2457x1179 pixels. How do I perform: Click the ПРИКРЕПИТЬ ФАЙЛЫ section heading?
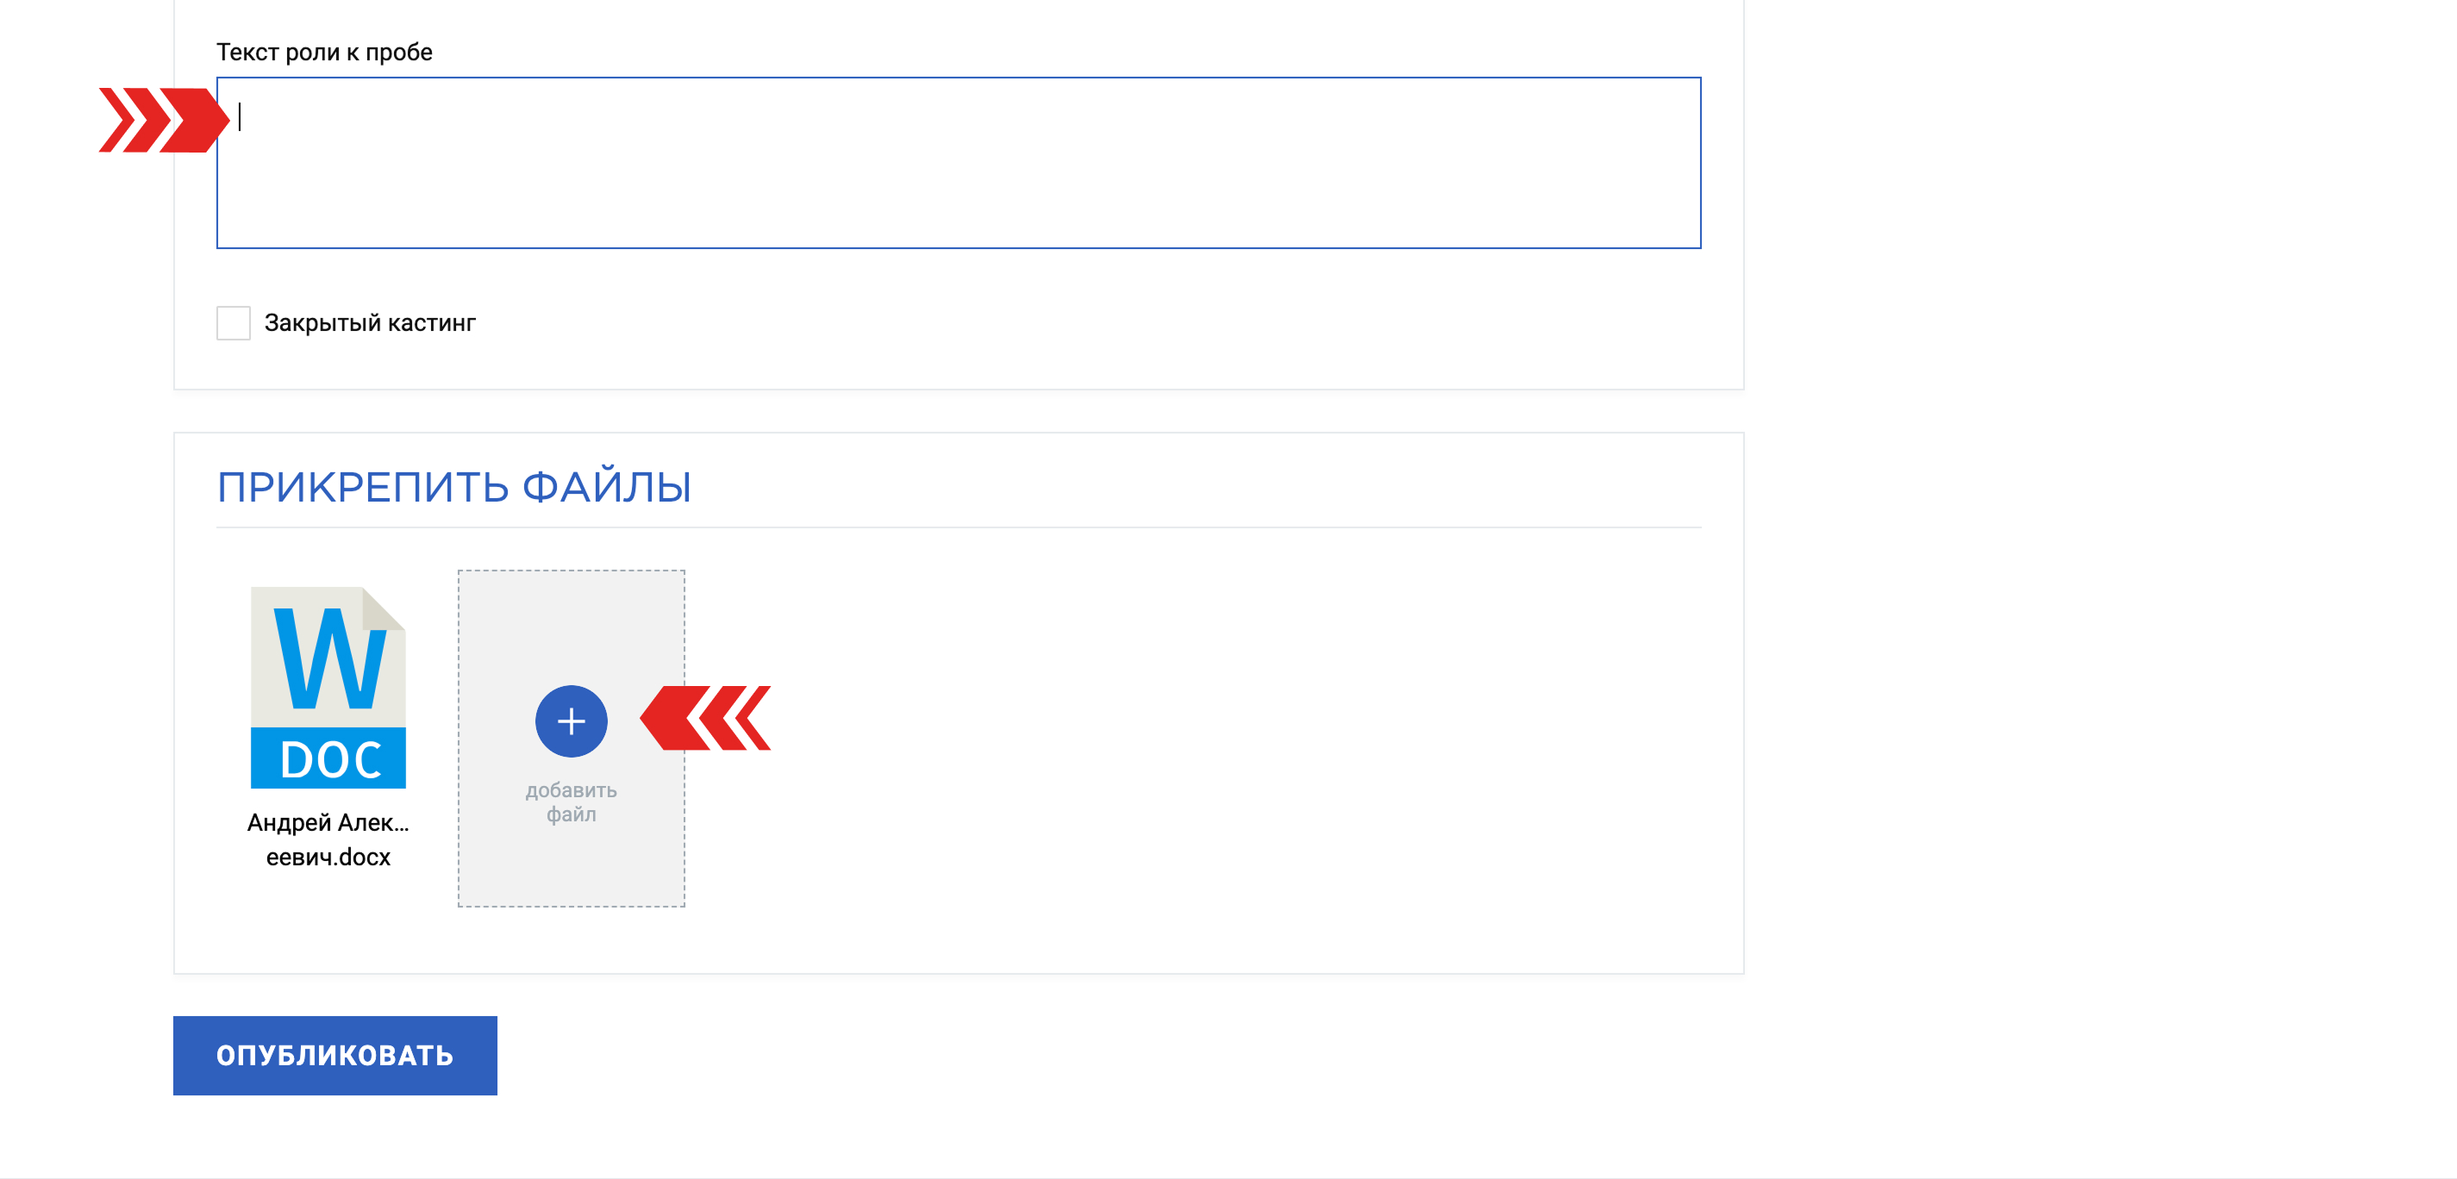point(454,486)
